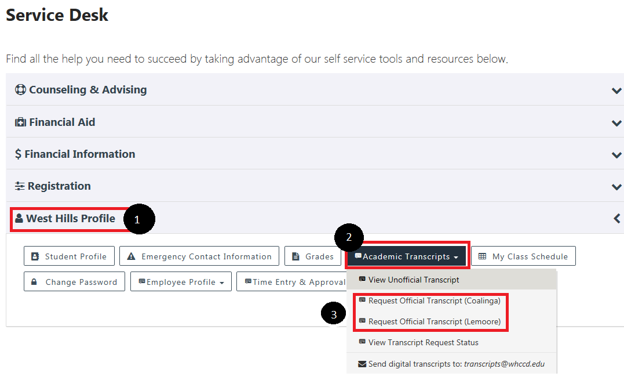Screen dimensions: 624x380
Task: Click the user icon beside West Hills Profile
Action: (19, 218)
